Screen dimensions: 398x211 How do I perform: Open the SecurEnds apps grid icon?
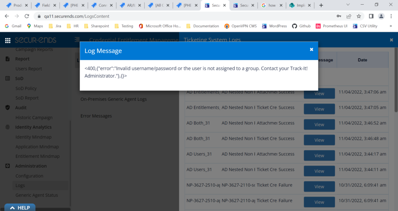(x=8, y=40)
